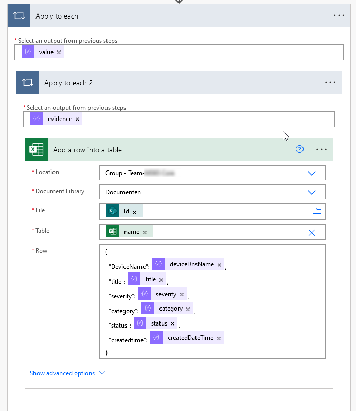Screen dimensions: 356x411
Task: Click the "createdtime": key text in Row
Action: click(x=128, y=340)
